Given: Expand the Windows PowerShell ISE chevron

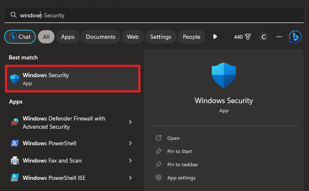Looking at the screenshot, I should [130, 178].
